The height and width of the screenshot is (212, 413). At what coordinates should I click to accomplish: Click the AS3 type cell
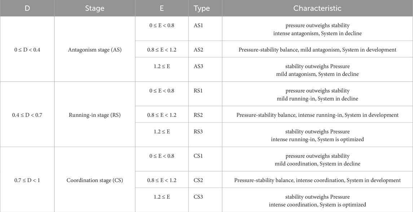tap(199, 66)
